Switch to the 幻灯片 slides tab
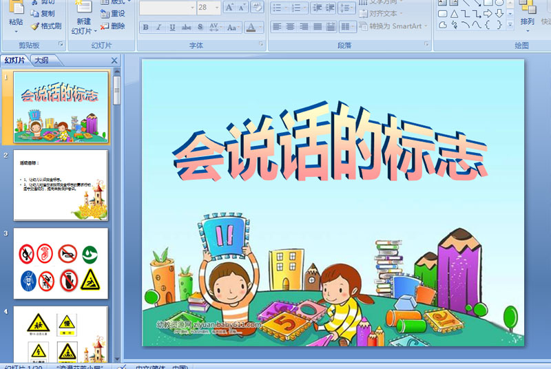This screenshot has height=369, width=551. click(x=14, y=61)
